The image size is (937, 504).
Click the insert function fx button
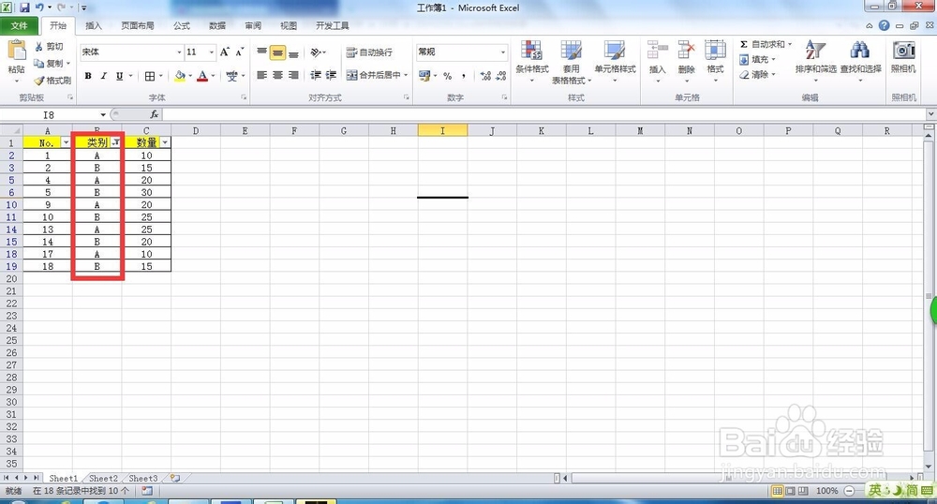click(x=155, y=114)
